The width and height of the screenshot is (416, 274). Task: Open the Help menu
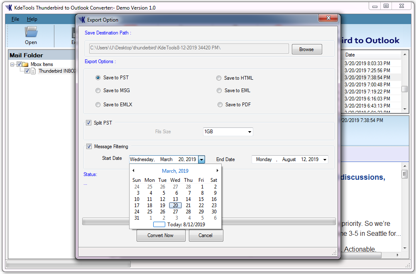point(32,19)
